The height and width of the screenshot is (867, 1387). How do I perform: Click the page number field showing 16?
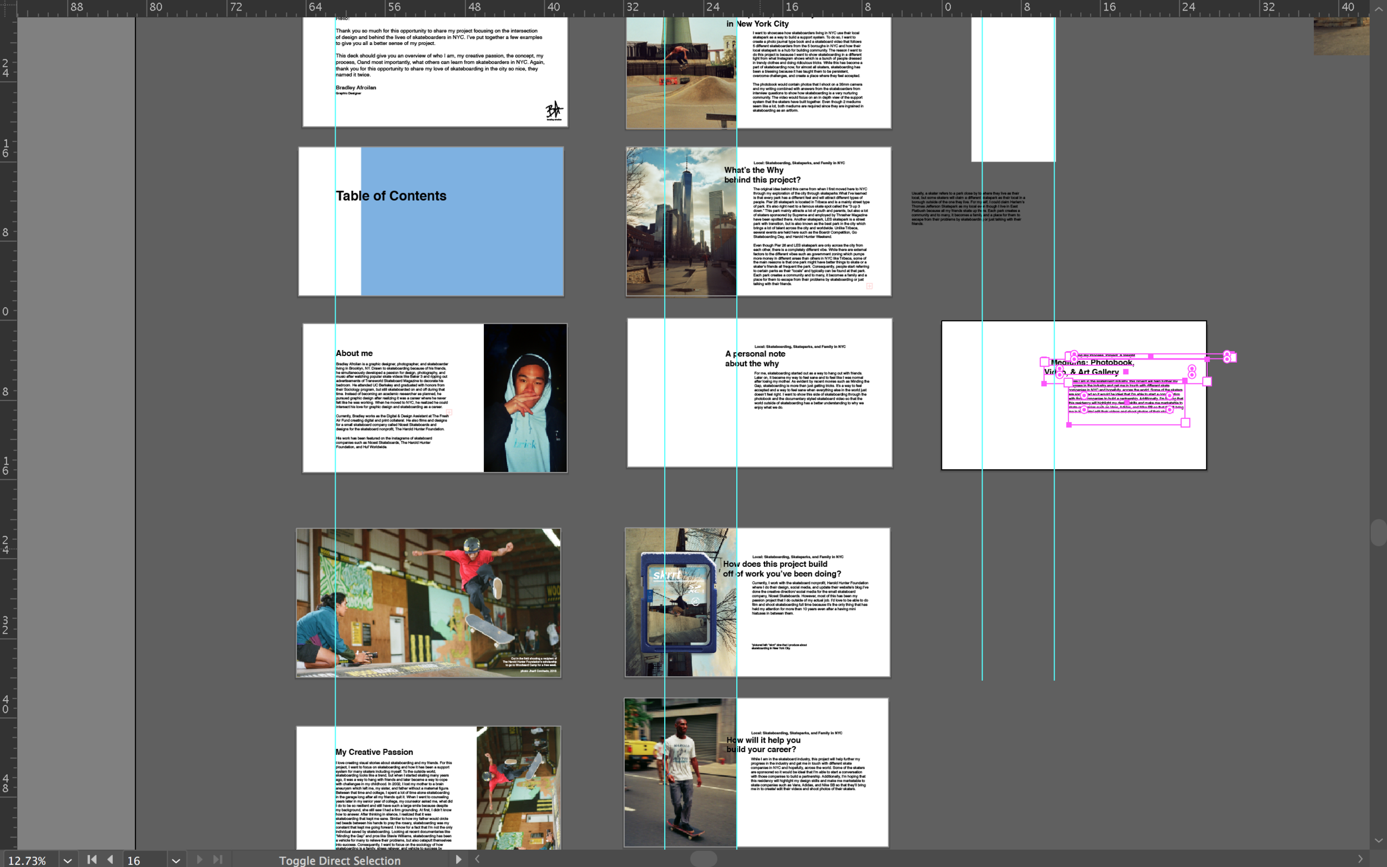[x=144, y=860]
